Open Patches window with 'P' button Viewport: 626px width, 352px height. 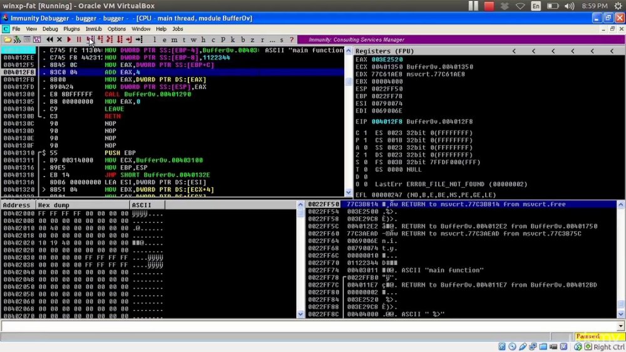[x=223, y=39]
